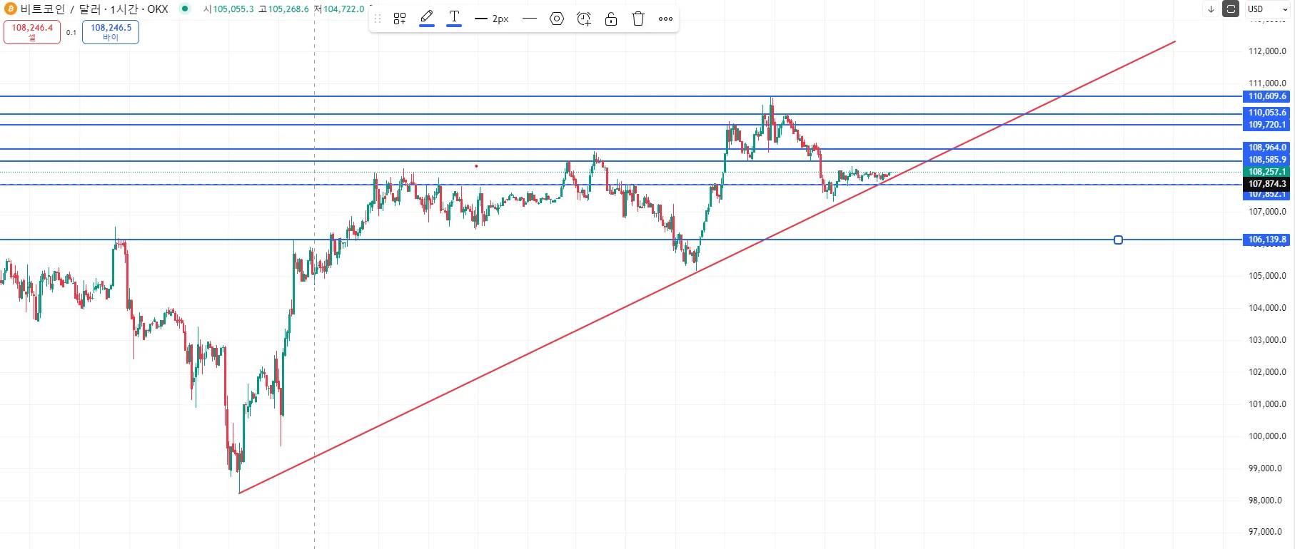Click the 108,585.9 price label
Screen dimensions: 1295x549
1266,160
